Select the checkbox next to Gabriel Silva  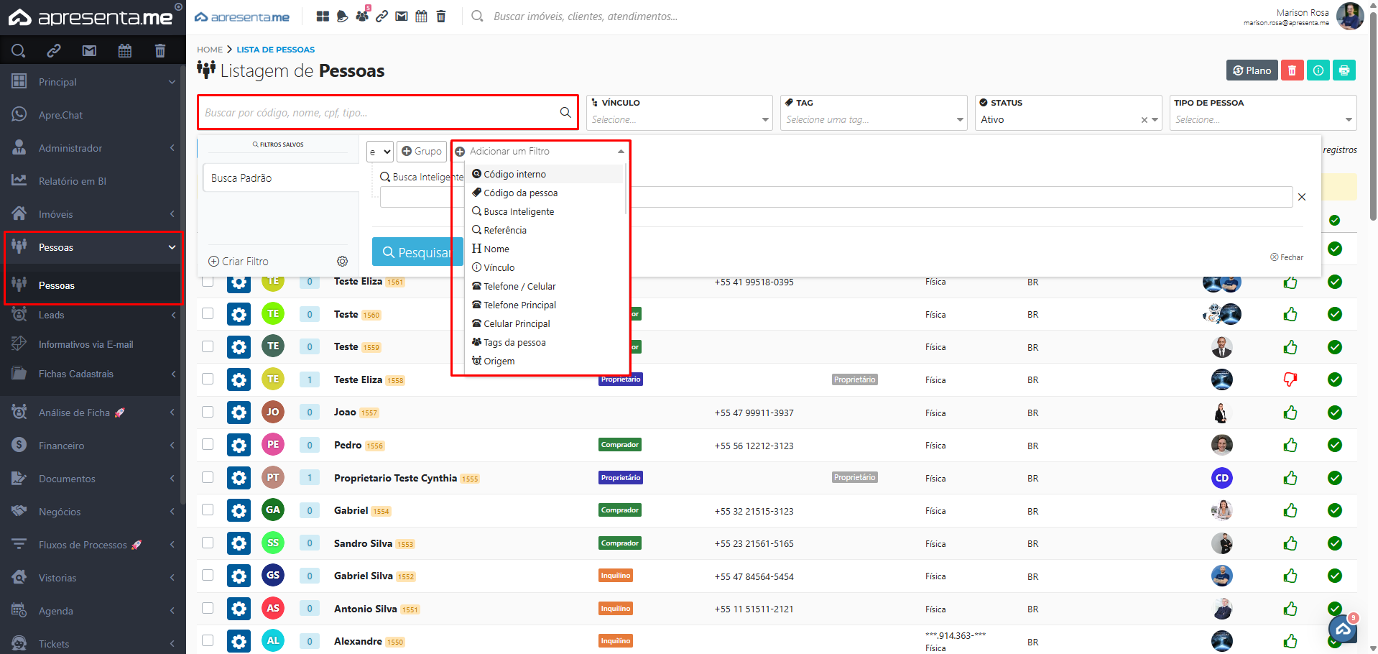(x=208, y=575)
